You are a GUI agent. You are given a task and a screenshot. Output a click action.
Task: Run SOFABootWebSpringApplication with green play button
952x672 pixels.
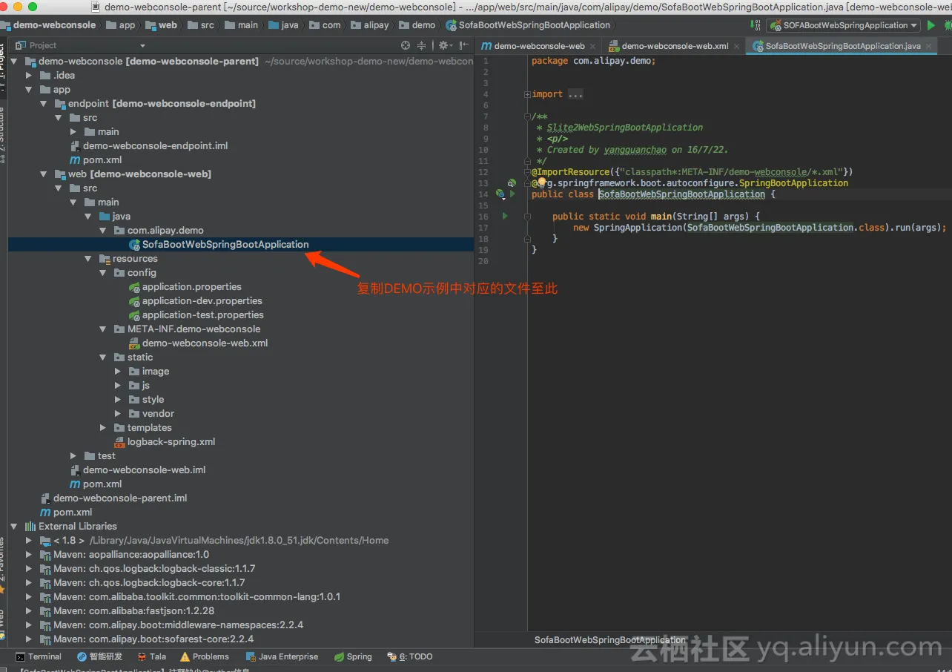click(x=931, y=25)
